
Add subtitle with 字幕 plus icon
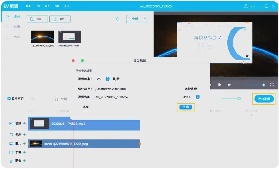pyautogui.click(x=24, y=152)
